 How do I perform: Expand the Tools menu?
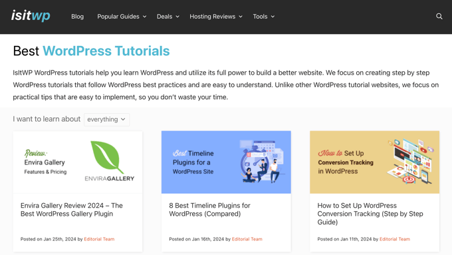264,17
